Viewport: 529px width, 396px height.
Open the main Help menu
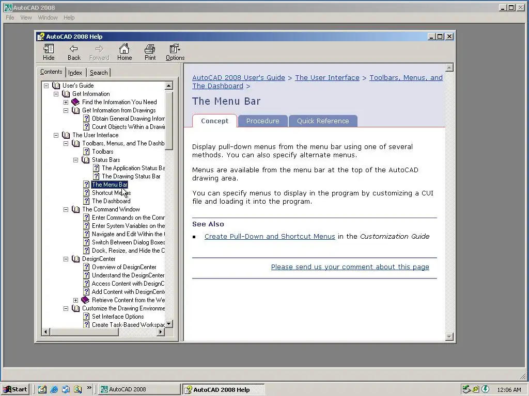(69, 18)
